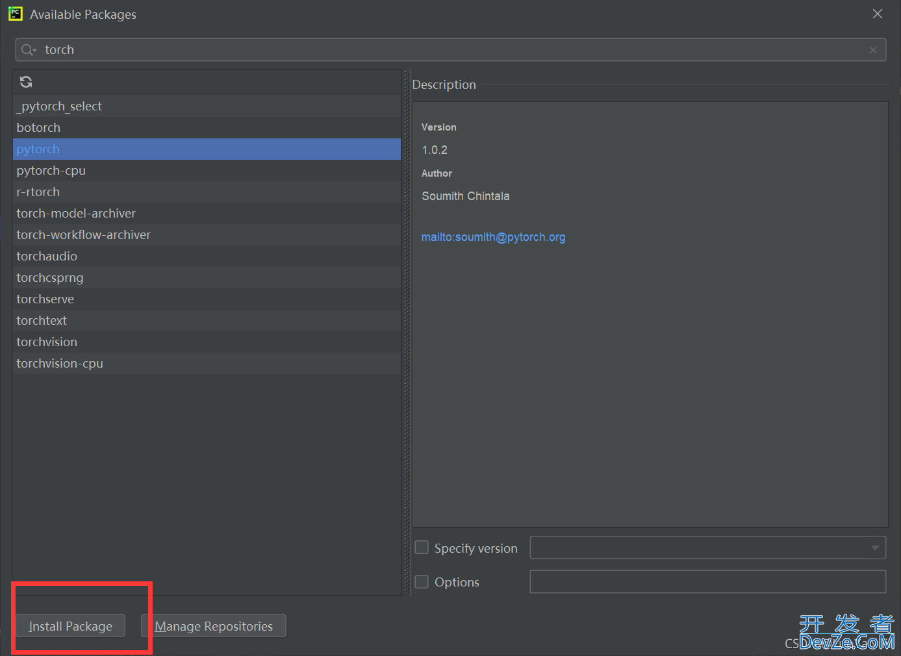Select the torchaudio package
Image resolution: width=901 pixels, height=656 pixels.
click(207, 256)
